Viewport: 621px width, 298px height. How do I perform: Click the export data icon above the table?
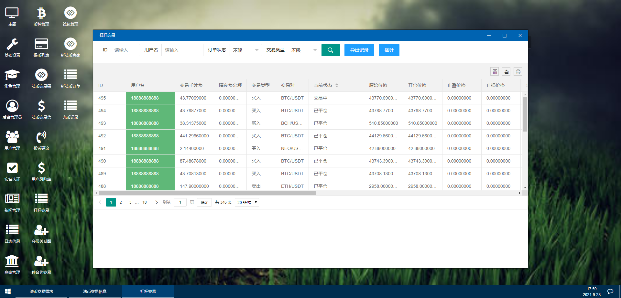coord(506,71)
